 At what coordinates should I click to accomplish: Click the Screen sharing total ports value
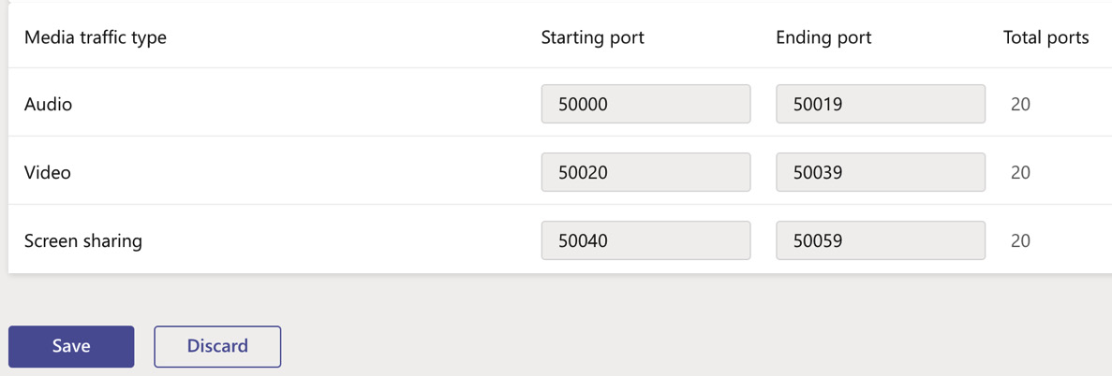pos(1020,240)
